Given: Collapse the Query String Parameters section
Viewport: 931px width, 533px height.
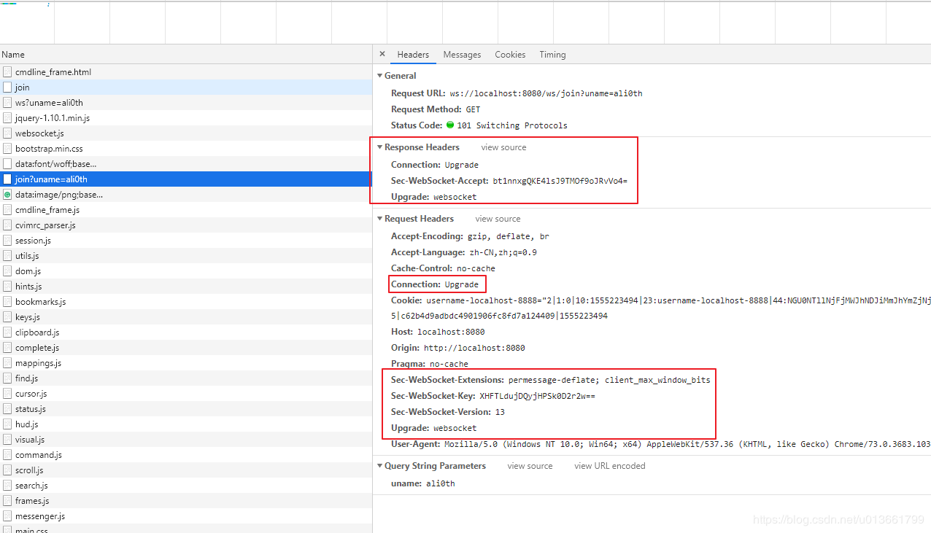Looking at the screenshot, I should [x=379, y=466].
